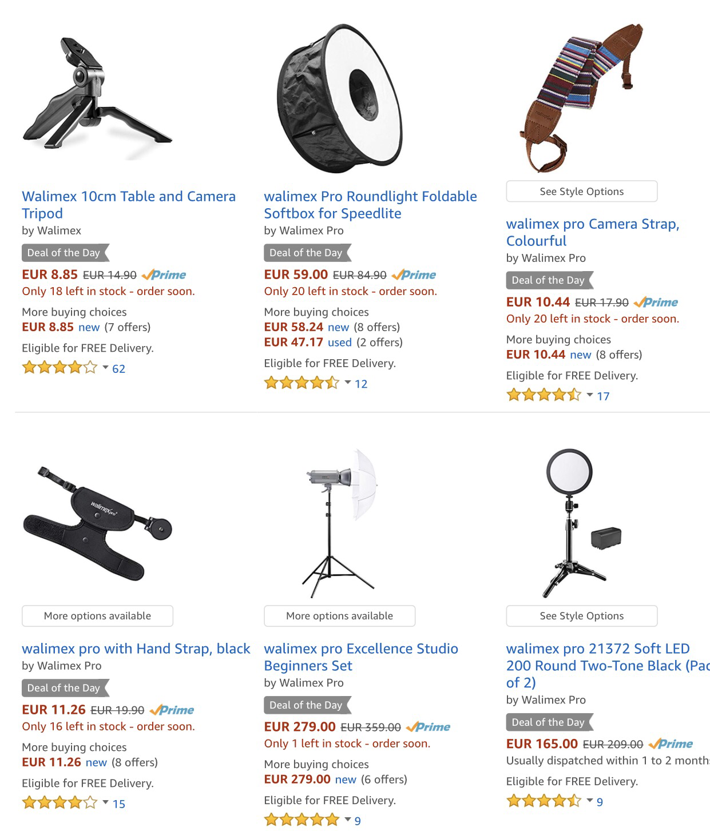The width and height of the screenshot is (710, 831).
Task: Open the Roundlight foldable softbox image
Action: pyautogui.click(x=339, y=98)
